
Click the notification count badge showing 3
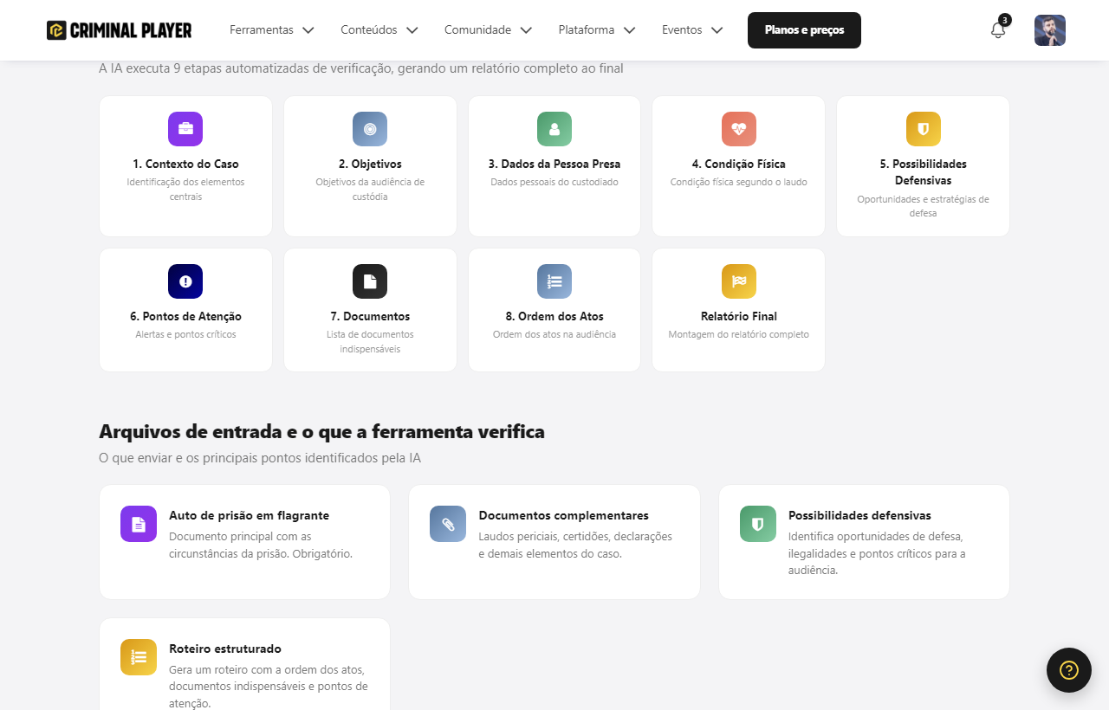(1005, 20)
